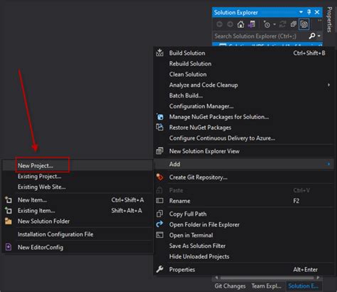The width and height of the screenshot is (337, 292).
Task: Click the horizontal scrollbar in Solution Explorer
Action: point(267,278)
